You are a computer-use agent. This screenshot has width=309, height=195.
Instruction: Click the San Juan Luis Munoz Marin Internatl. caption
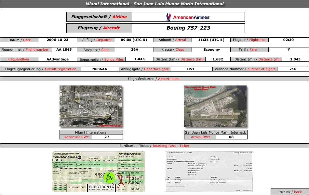[216, 132]
